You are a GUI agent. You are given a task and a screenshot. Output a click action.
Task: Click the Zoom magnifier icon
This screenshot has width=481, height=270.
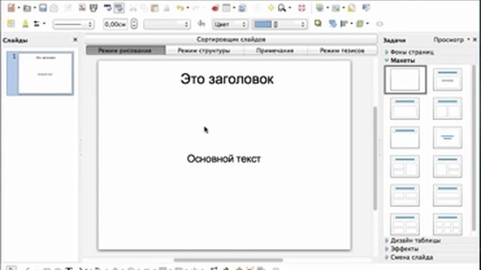(282, 7)
